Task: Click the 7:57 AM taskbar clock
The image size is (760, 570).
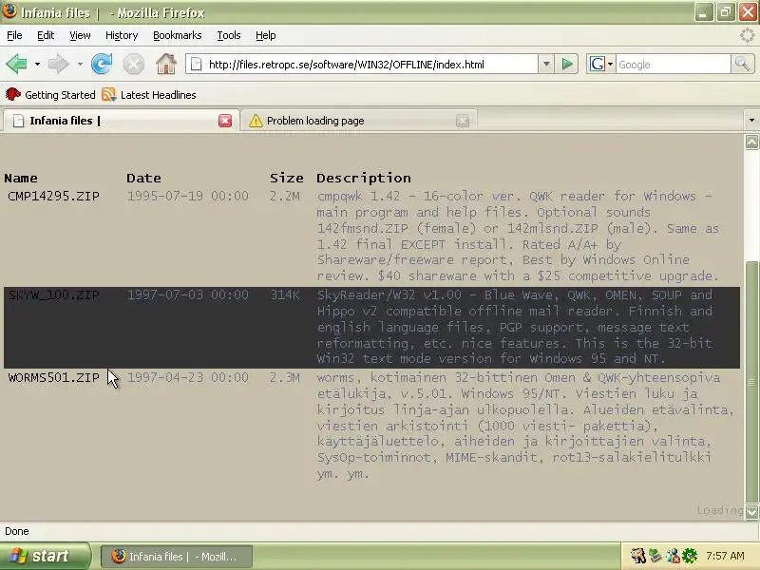Action: click(725, 556)
